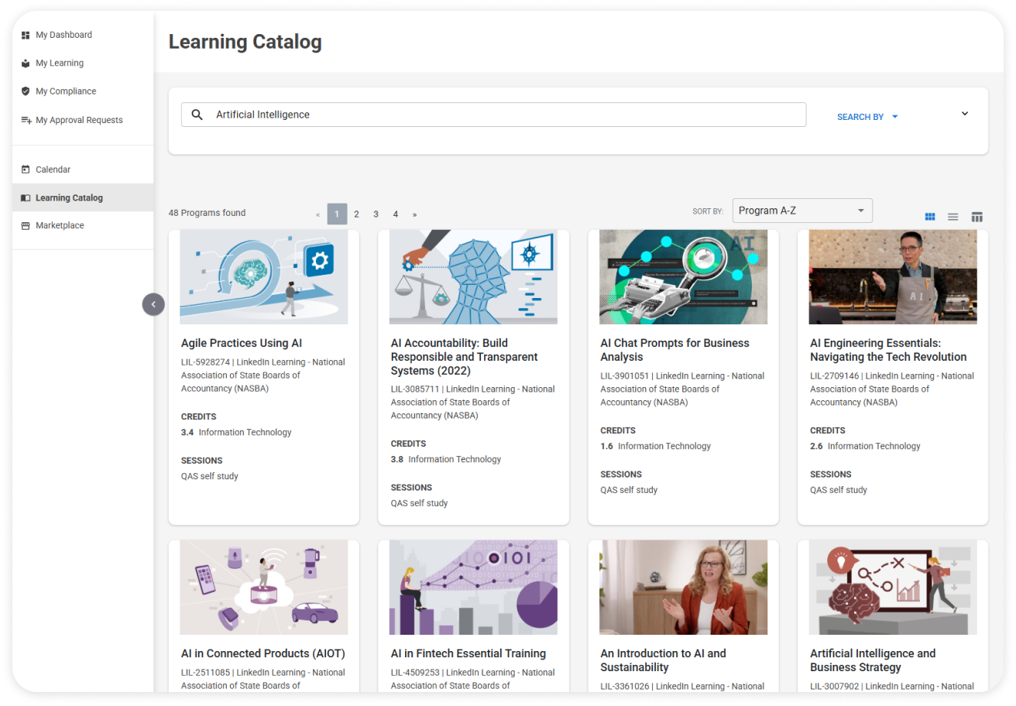Open AI Accountability: Build Responsible course
Image resolution: width=1016 pixels, height=706 pixels.
point(465,357)
